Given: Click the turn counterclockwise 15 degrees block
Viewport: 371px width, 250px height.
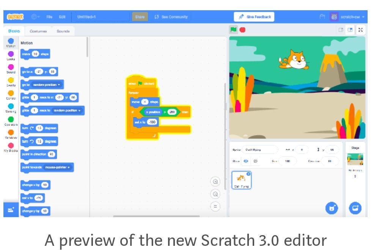Looking at the screenshot, I should [39, 141].
